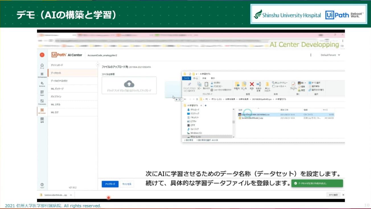Viewport: 371px width, 209px height.
Task: Click ショートカットの貼り付け in Explorer ribbon
Action: click(x=221, y=90)
